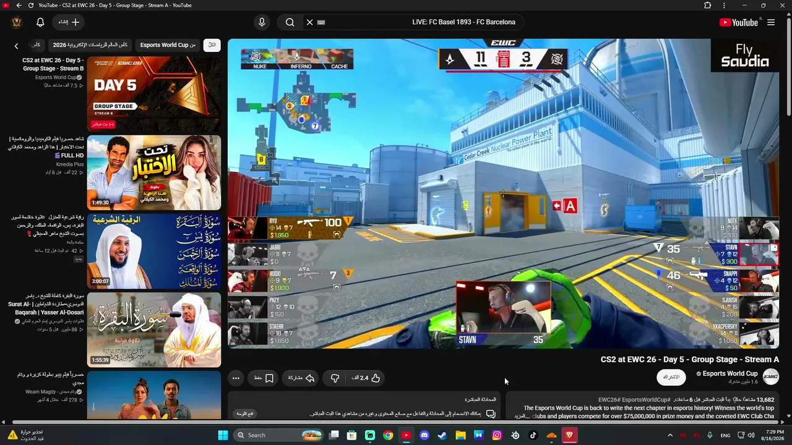
Task: Open File Explorer from the taskbar
Action: 460,435
